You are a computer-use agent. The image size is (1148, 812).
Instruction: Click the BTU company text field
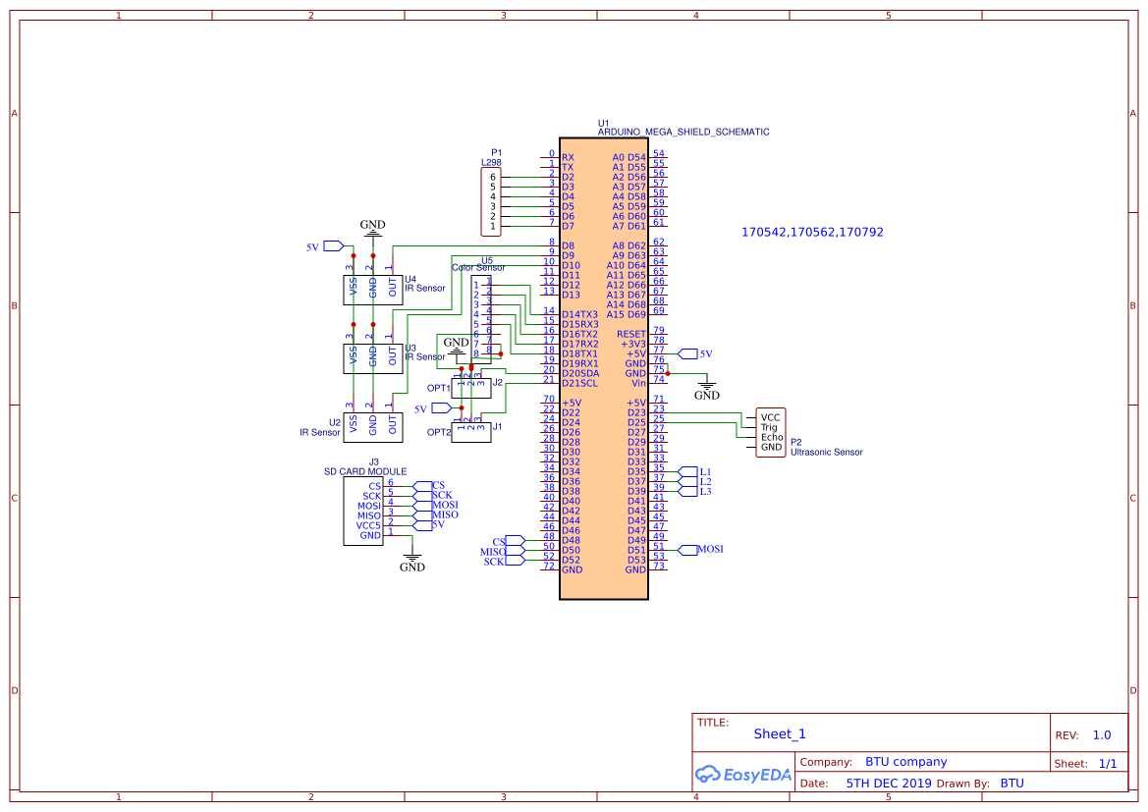point(906,761)
